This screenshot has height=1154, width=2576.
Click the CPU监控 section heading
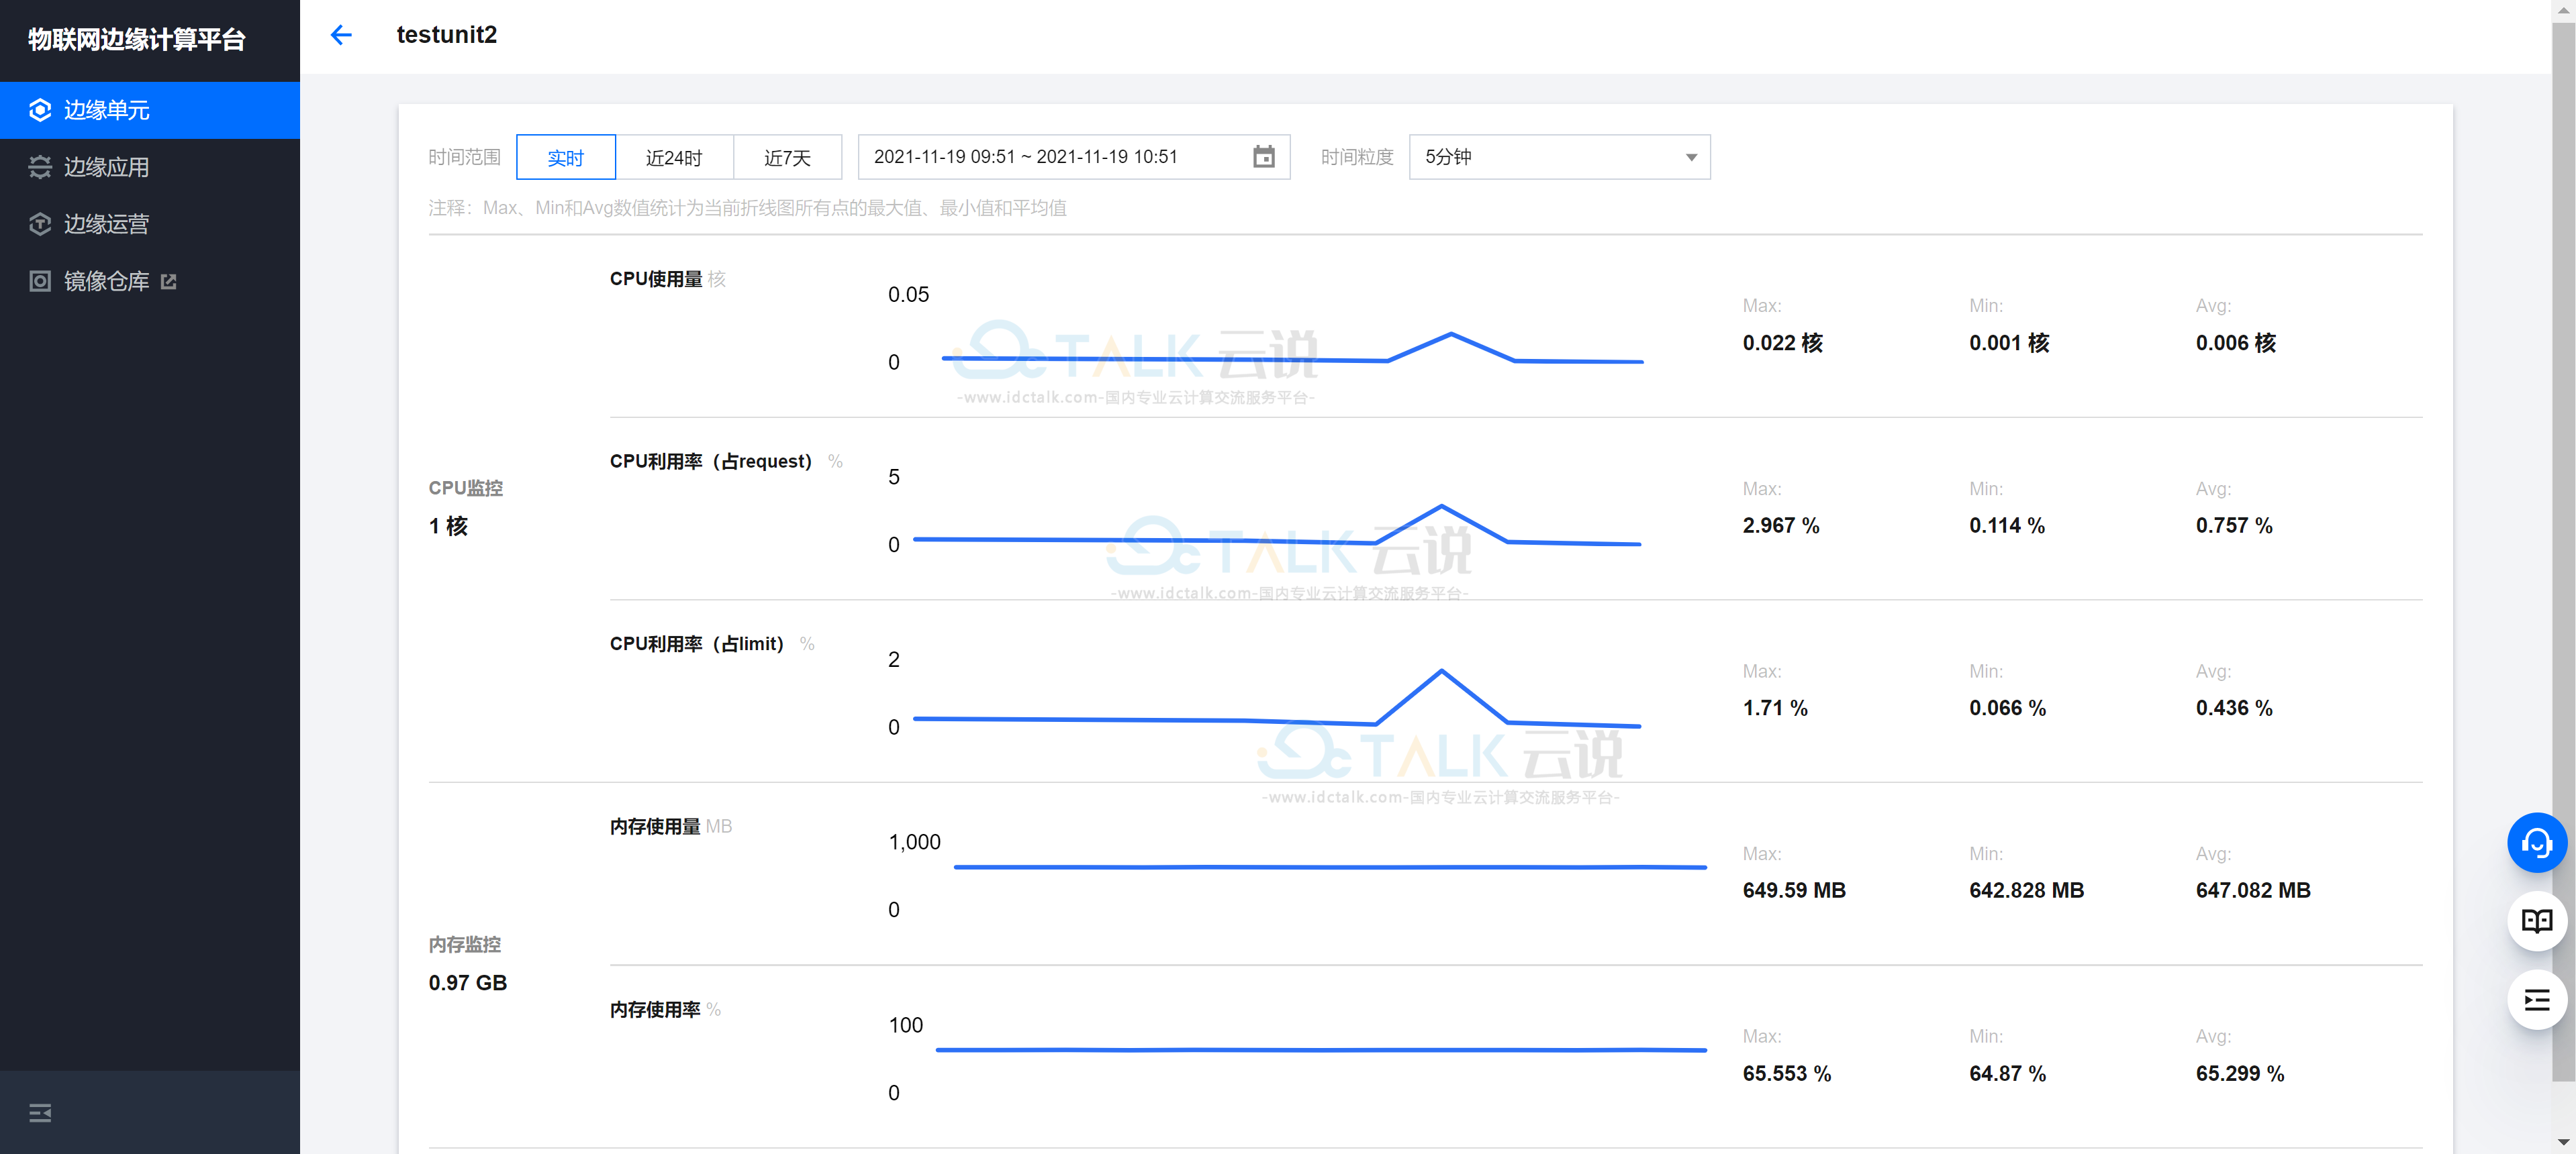tap(466, 488)
